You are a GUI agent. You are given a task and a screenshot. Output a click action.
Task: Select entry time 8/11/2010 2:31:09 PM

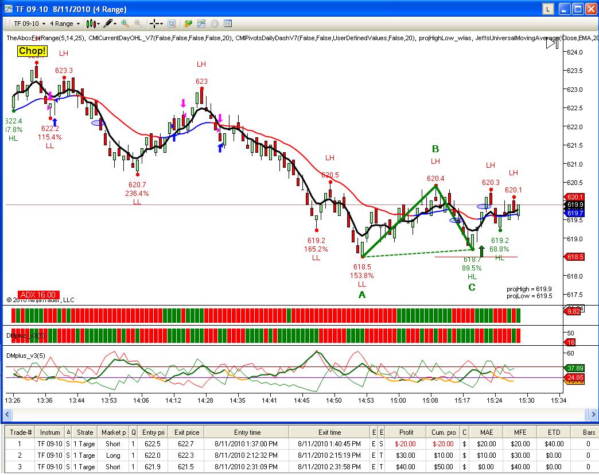pos(246,467)
